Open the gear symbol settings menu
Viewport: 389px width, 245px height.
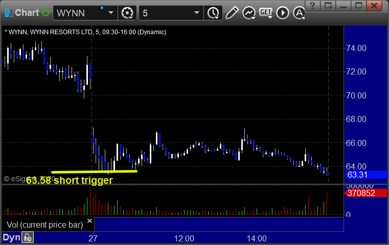click(127, 13)
